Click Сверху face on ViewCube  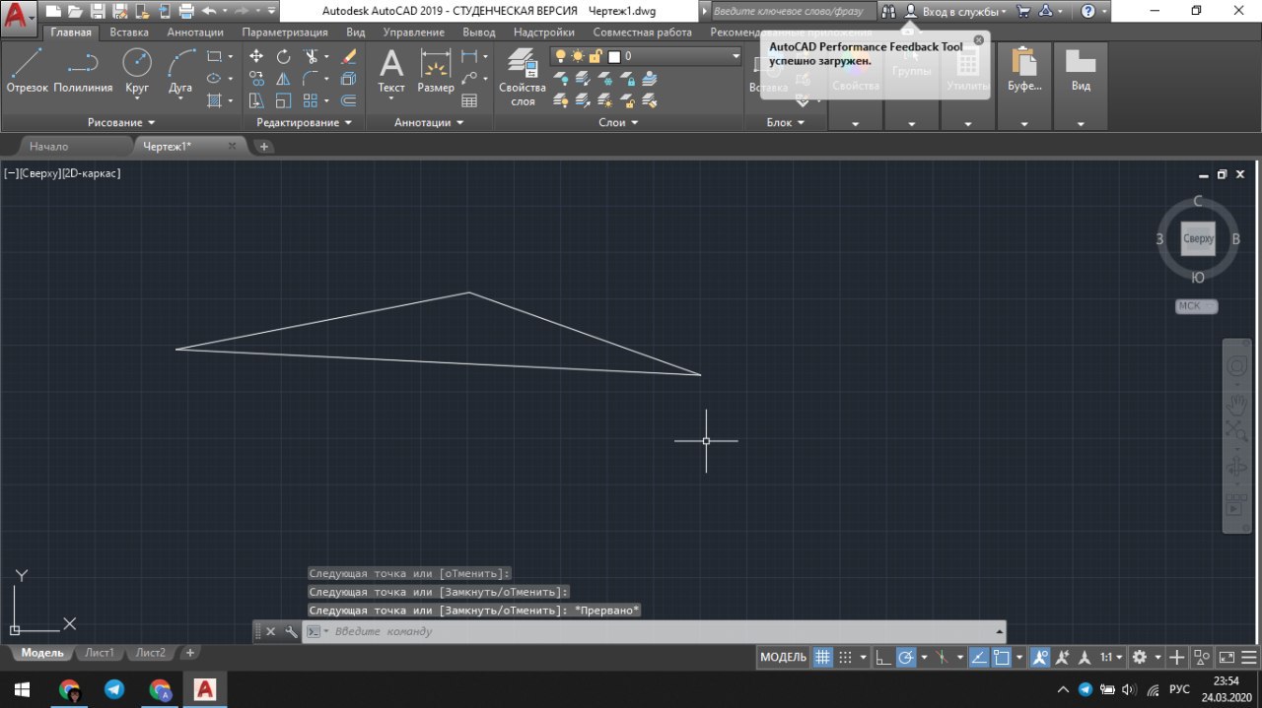1198,238
